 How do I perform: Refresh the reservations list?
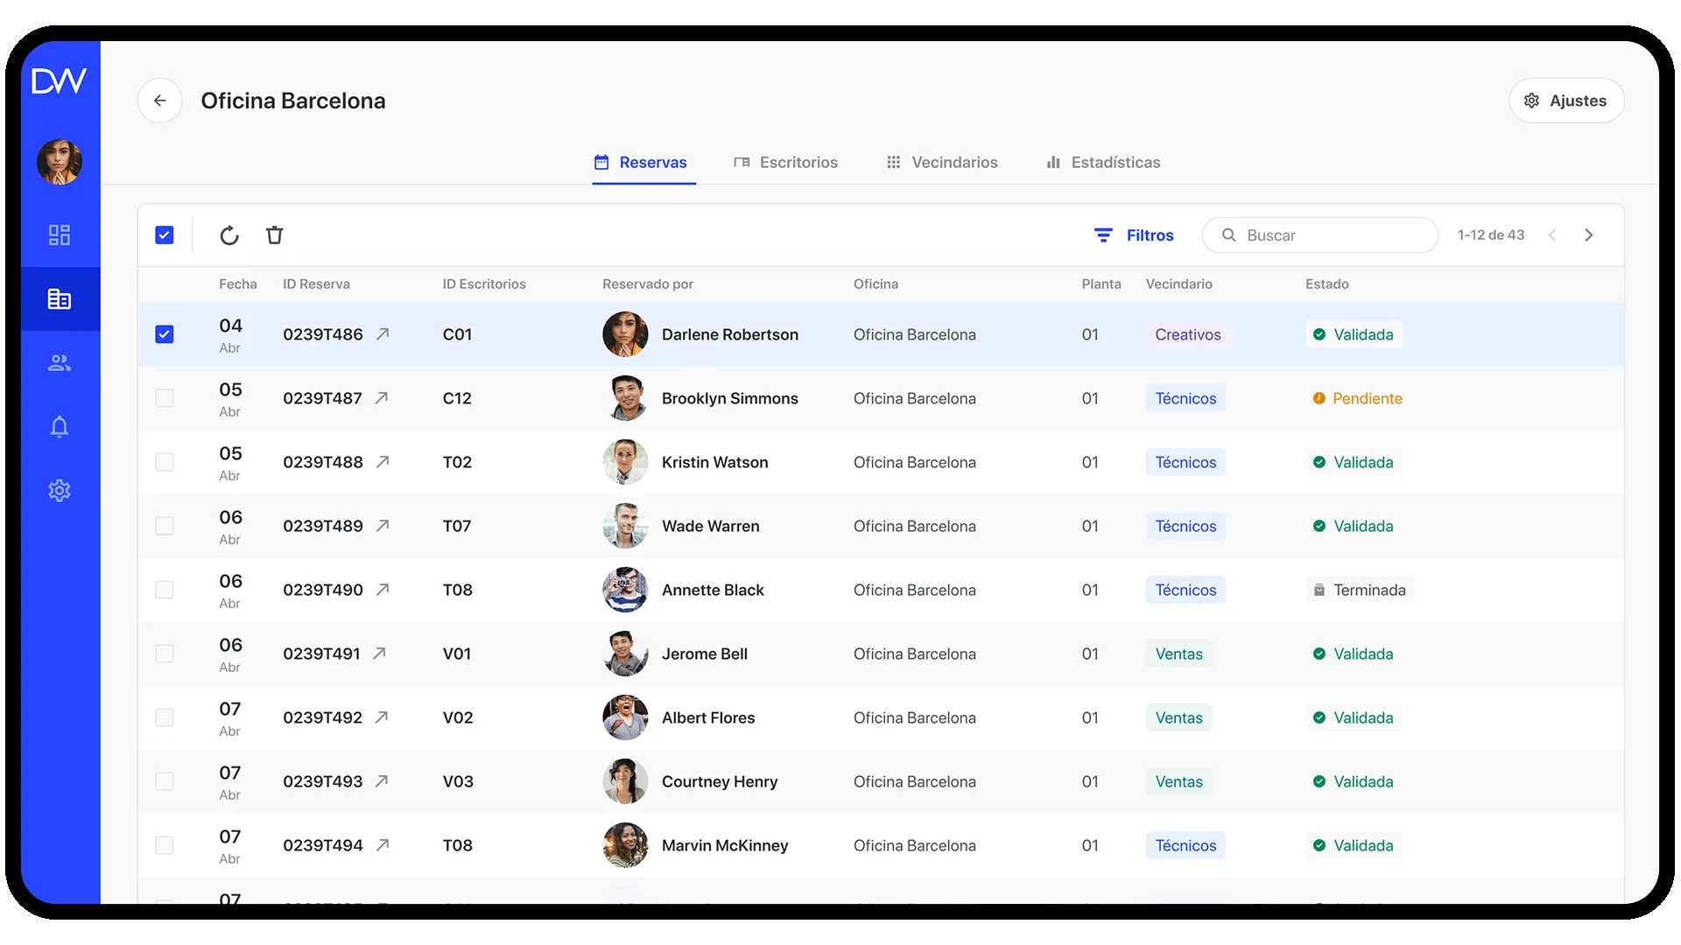[x=229, y=234]
